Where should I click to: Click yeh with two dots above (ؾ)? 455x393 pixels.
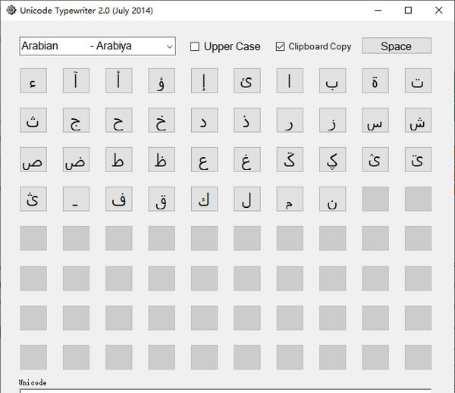click(418, 159)
